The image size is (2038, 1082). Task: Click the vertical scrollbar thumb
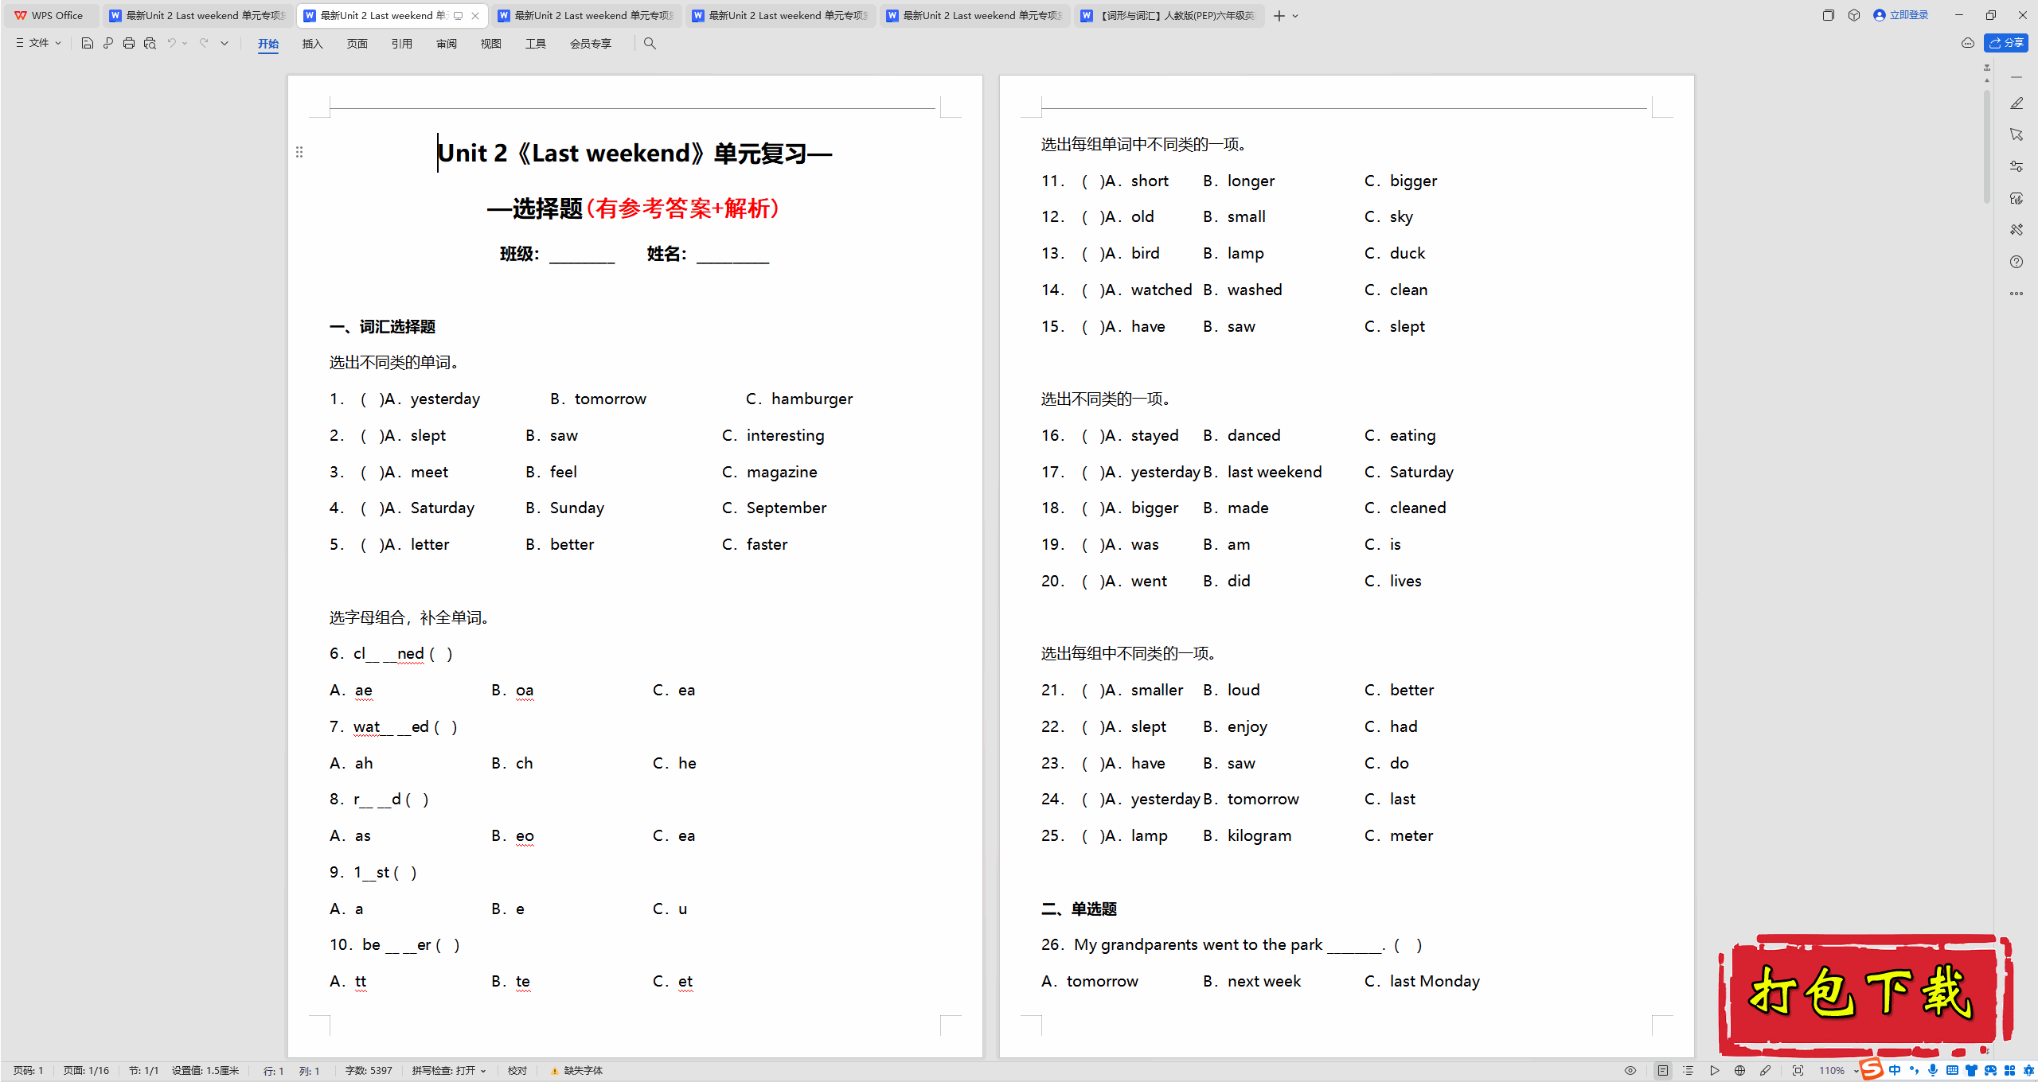tap(1987, 147)
